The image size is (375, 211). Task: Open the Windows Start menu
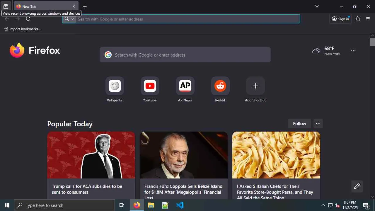tap(7, 205)
